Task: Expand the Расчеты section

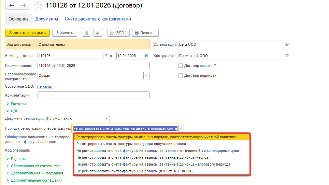Action: click(8, 104)
